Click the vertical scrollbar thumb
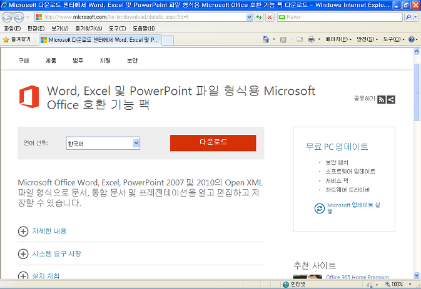The height and width of the screenshot is (289, 421). click(417, 92)
